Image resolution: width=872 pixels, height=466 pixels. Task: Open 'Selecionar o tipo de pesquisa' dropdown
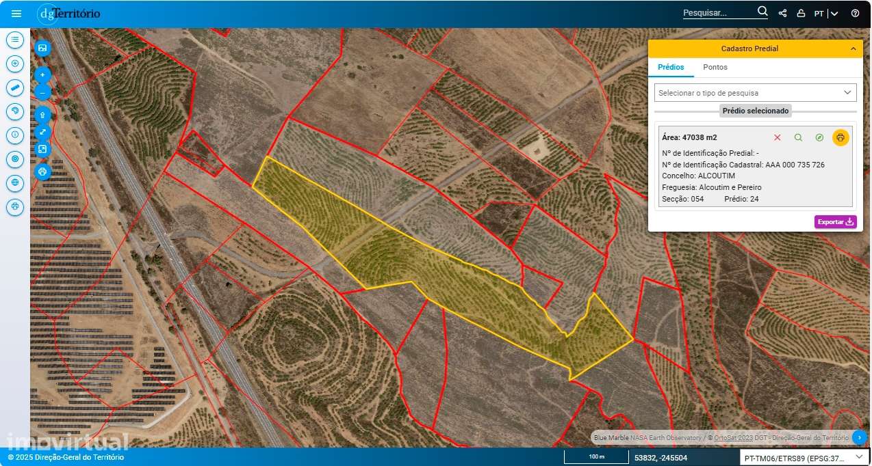[x=756, y=93]
